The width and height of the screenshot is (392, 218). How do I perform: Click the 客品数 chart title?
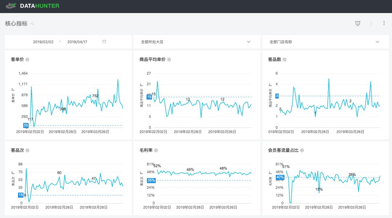(274, 59)
